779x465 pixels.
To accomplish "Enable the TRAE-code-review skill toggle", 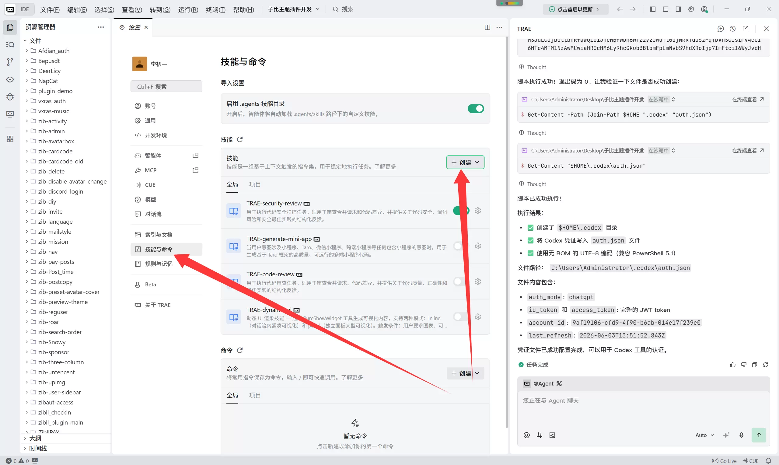I will [x=461, y=282].
